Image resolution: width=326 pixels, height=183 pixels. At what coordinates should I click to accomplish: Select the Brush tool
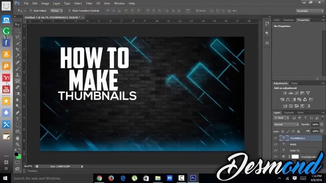click(x=17, y=69)
